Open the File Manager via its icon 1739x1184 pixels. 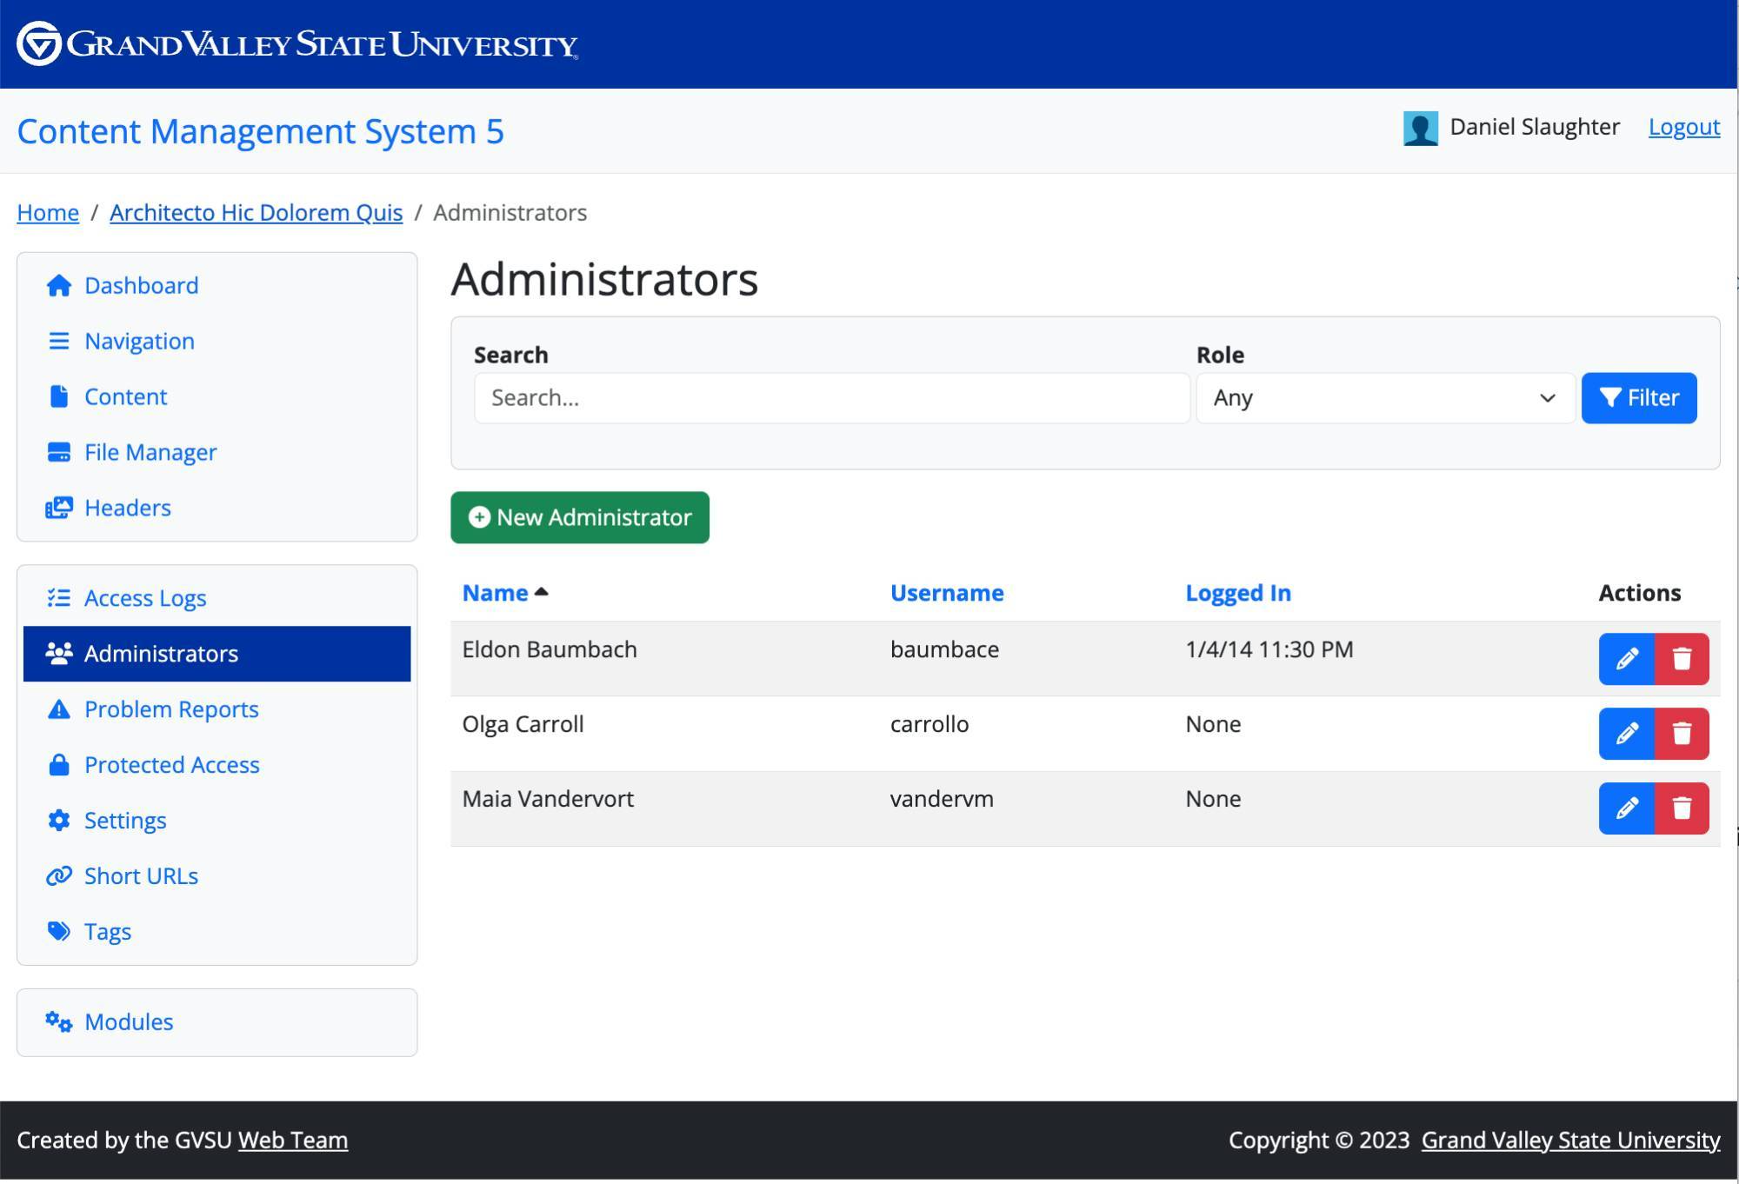point(57,451)
